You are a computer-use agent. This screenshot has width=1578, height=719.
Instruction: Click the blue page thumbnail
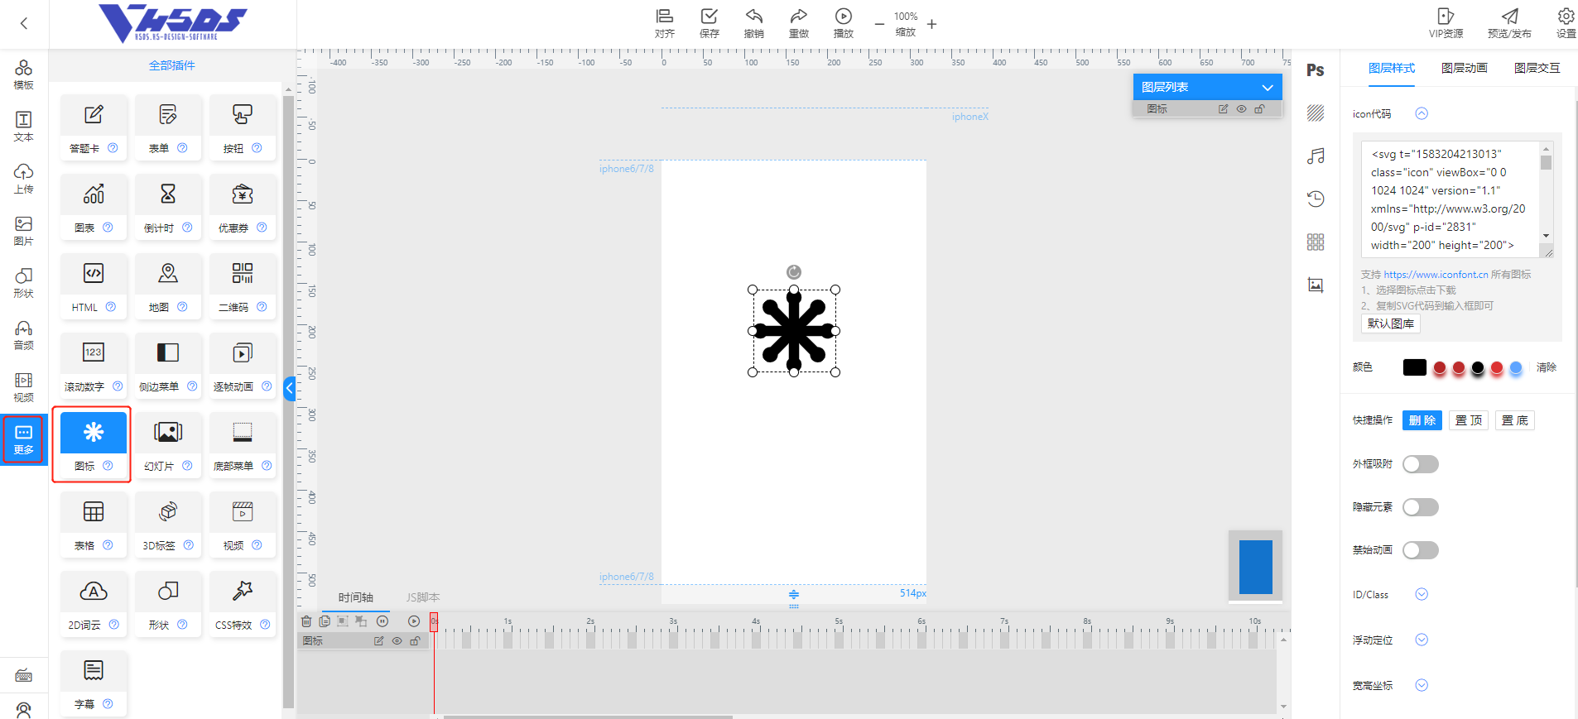[1256, 567]
